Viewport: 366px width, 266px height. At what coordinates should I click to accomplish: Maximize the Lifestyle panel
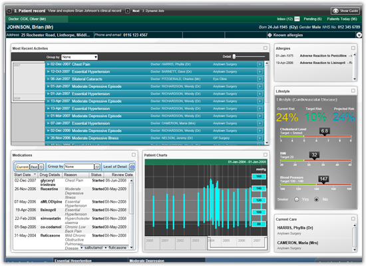pyautogui.click(x=353, y=91)
